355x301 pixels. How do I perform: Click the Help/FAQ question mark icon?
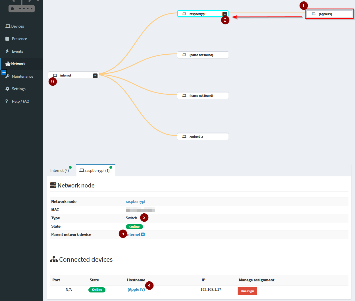tap(6, 101)
